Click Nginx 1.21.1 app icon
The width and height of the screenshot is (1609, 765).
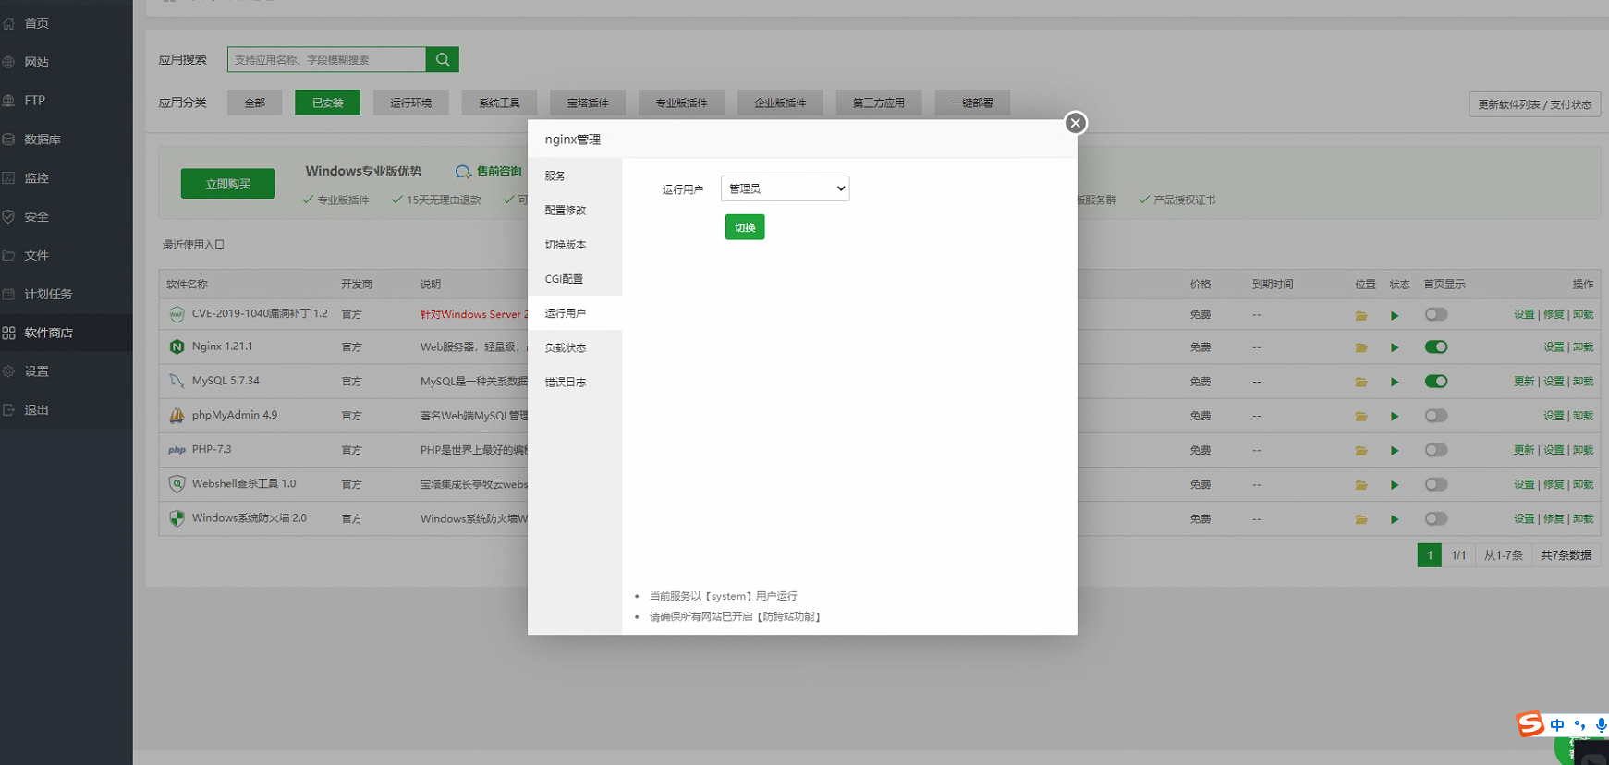(177, 346)
